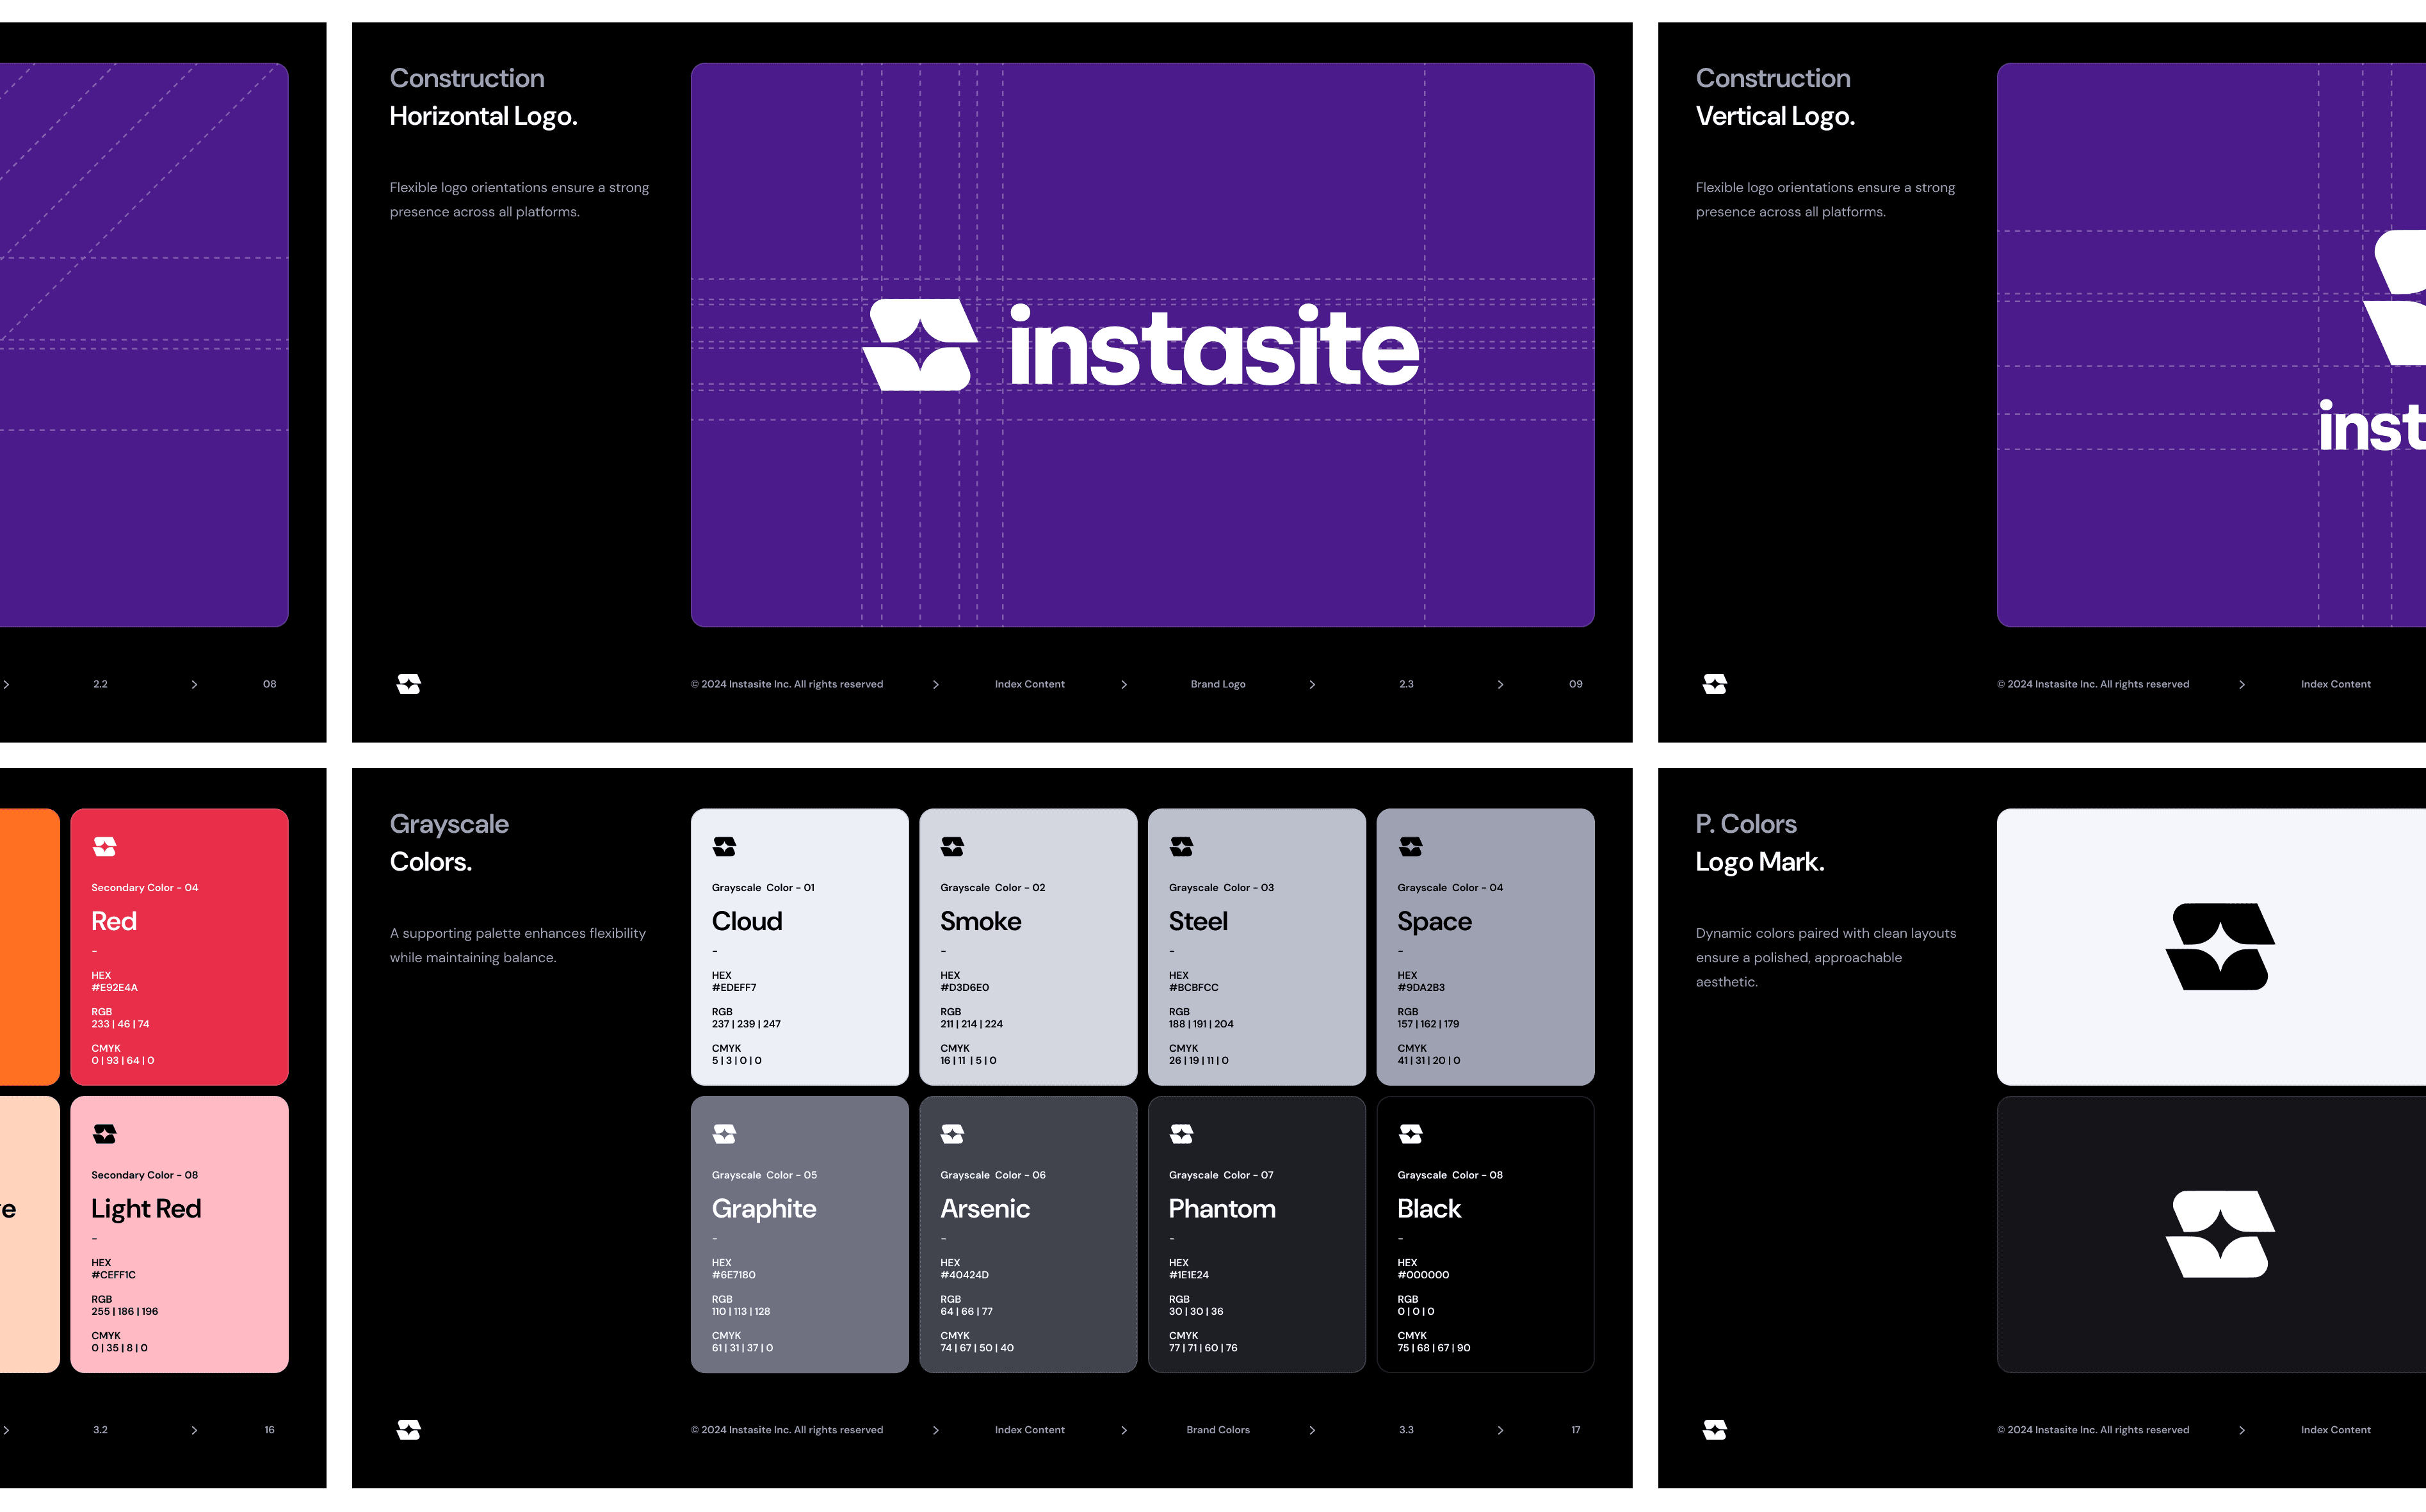The image size is (2426, 1512).
Task: Click the chevron before page number 09
Action: click(x=1500, y=685)
